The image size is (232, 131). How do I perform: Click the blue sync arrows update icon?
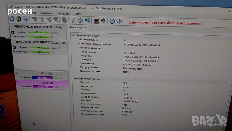(80, 20)
